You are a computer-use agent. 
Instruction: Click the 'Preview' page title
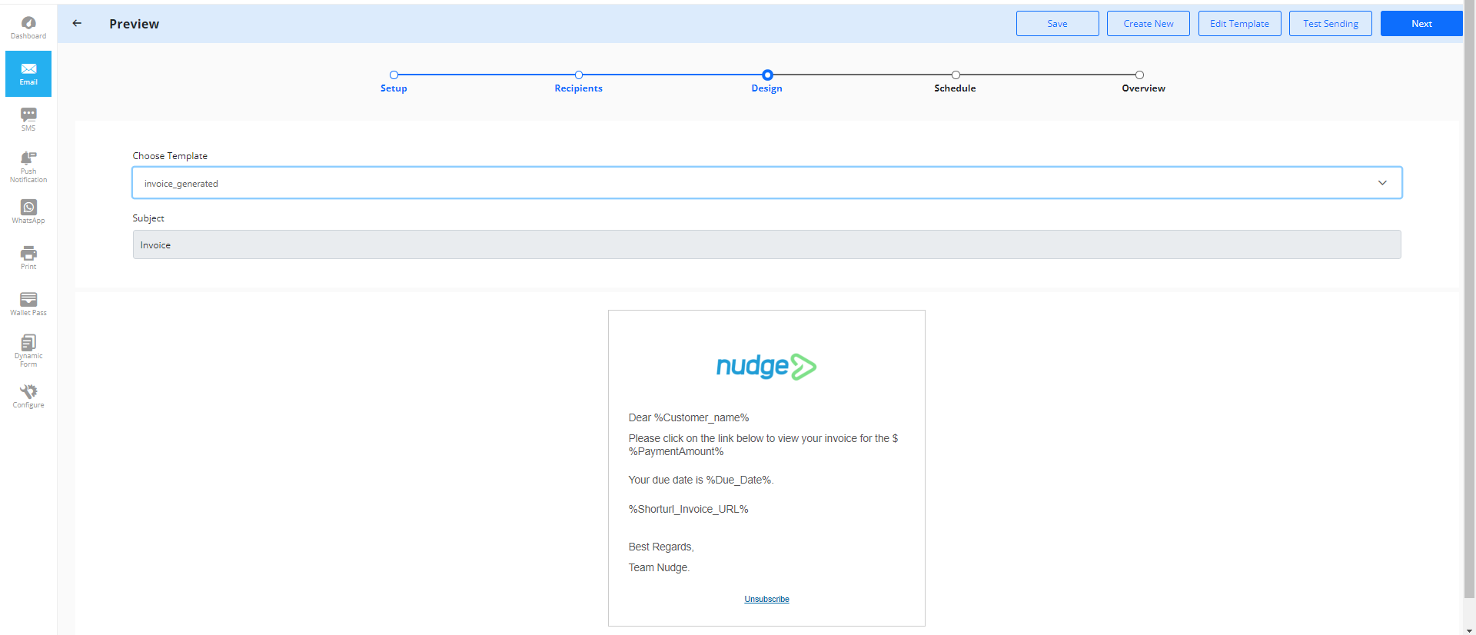point(135,24)
